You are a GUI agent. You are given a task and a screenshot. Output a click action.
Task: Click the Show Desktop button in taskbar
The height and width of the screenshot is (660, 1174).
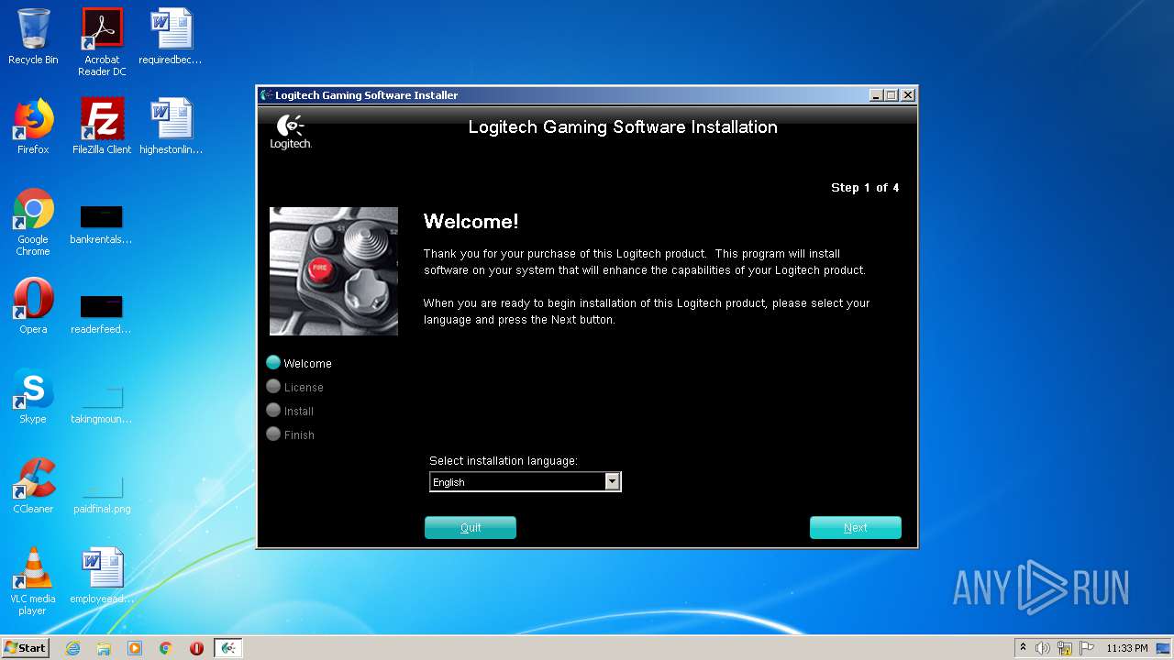pyautogui.click(x=1163, y=648)
